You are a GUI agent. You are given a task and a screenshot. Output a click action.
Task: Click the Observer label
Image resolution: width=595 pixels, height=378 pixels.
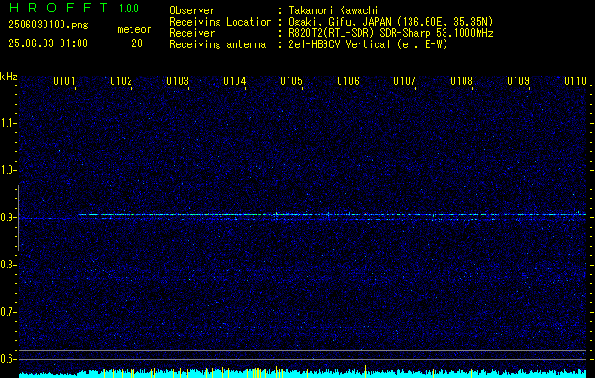(x=192, y=10)
